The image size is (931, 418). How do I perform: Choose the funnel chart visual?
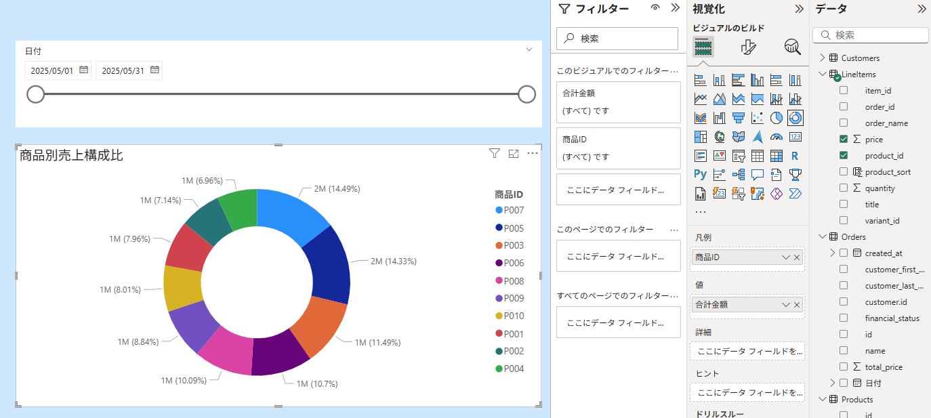click(x=739, y=118)
